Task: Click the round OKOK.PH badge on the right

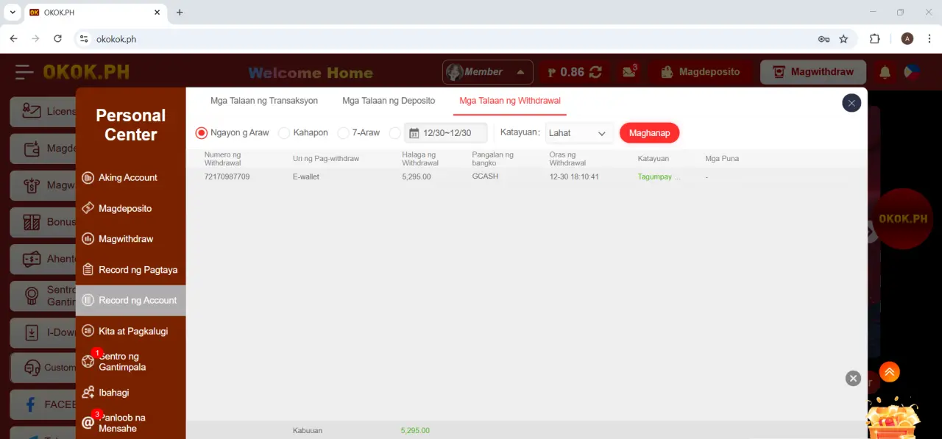Action: [x=902, y=218]
